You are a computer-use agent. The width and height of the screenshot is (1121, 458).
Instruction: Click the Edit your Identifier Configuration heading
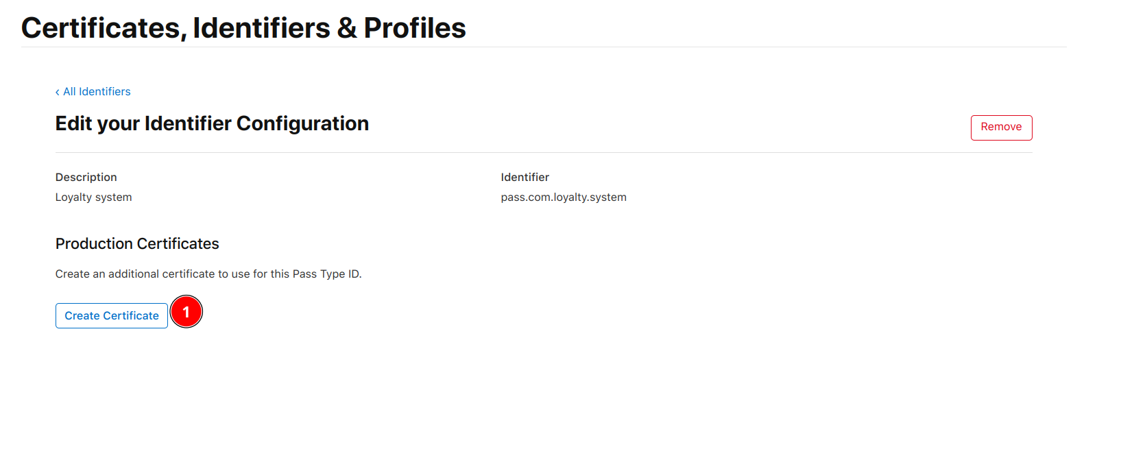[212, 123]
